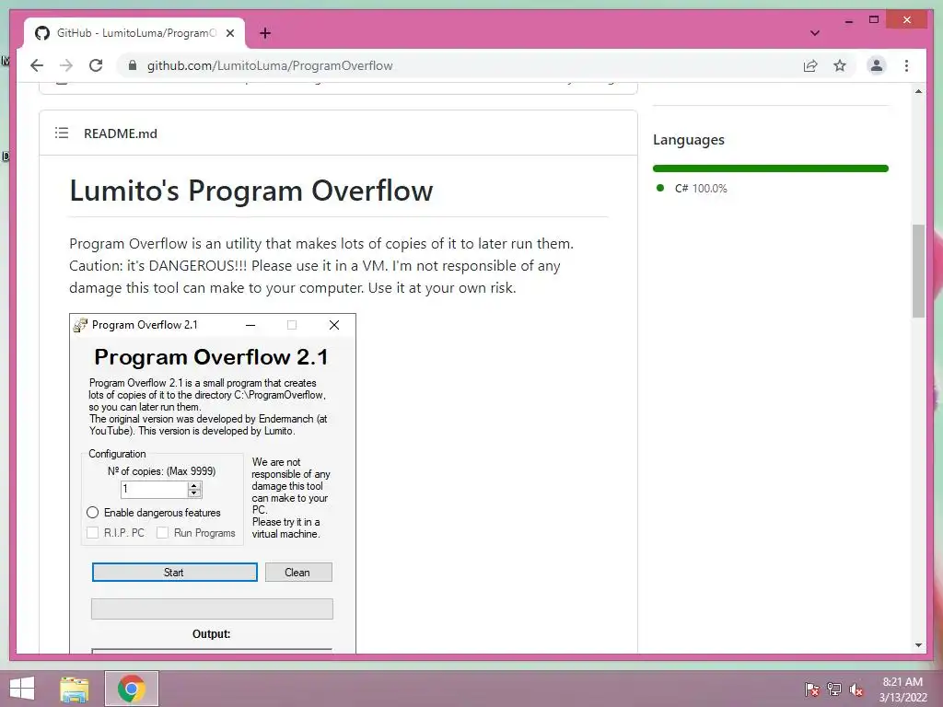
Task: Open the Chrome profile avatar
Action: (877, 65)
